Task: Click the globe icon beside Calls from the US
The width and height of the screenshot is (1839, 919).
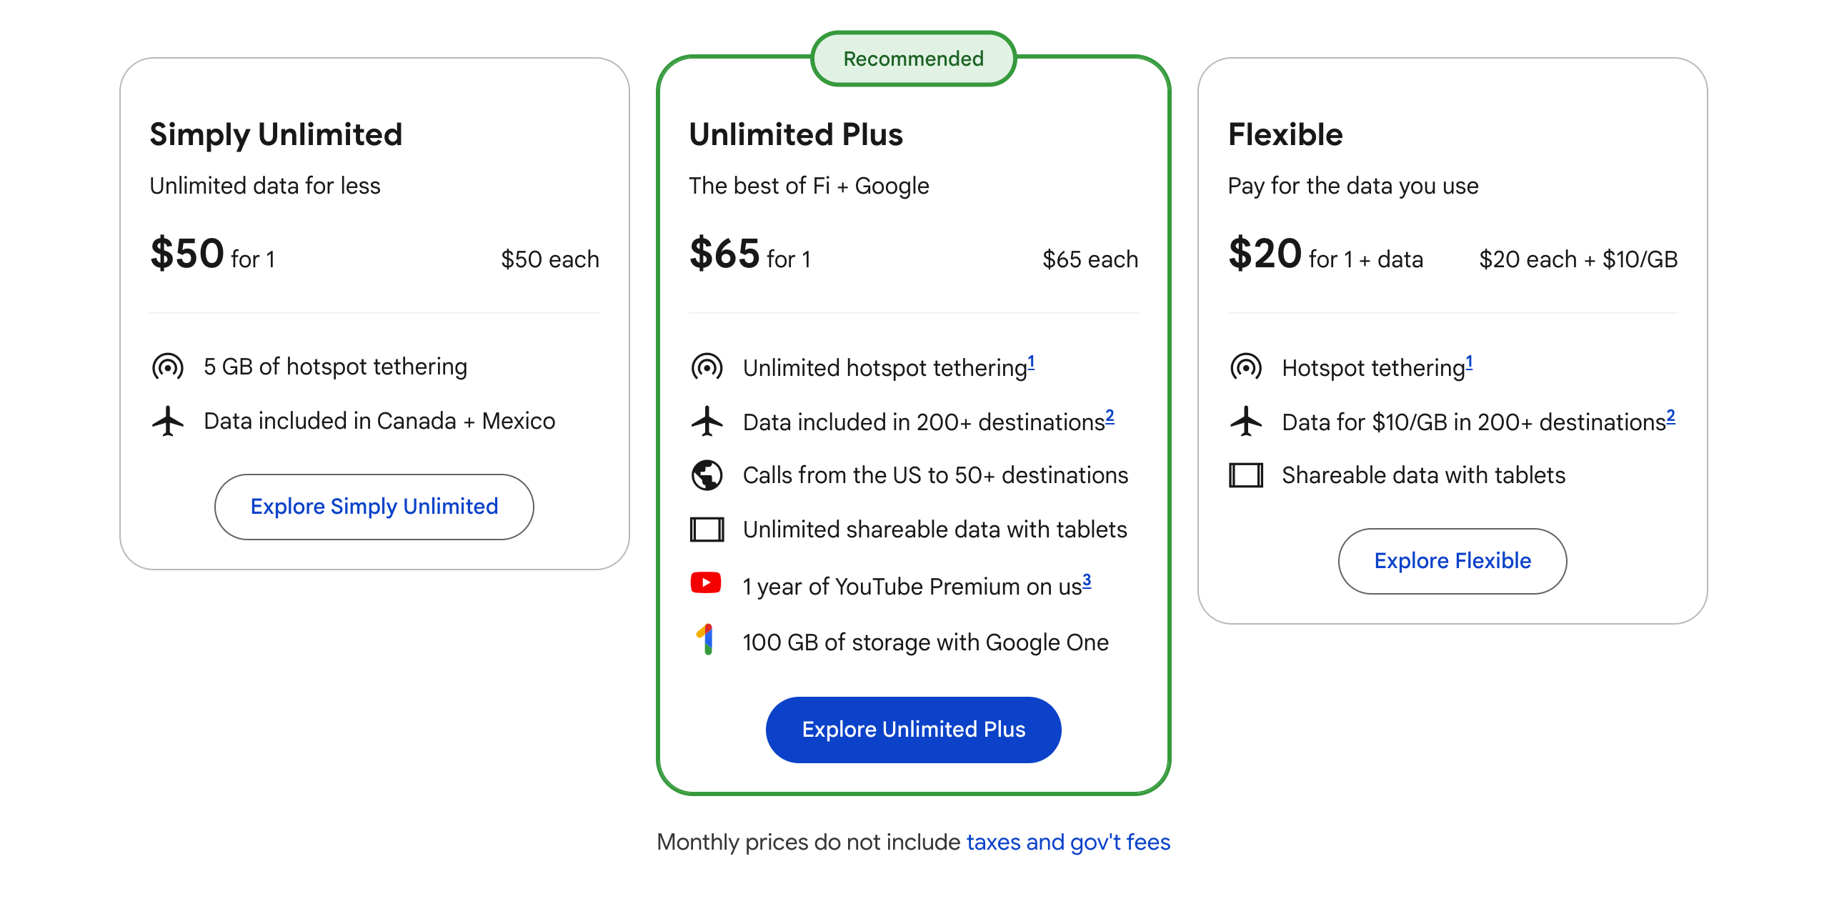Action: [x=707, y=475]
